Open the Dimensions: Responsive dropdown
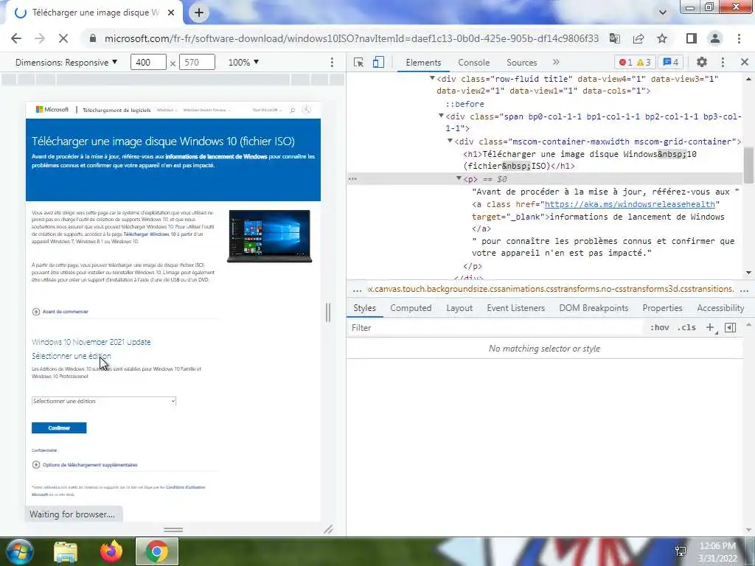Screen dimensions: 755x566 pos(66,63)
